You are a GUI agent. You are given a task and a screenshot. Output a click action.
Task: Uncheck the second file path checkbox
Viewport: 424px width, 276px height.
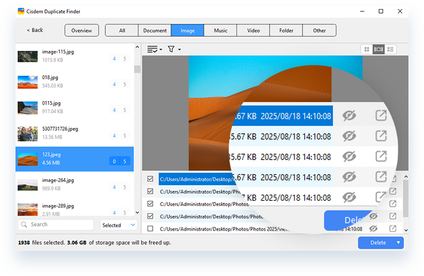(x=150, y=191)
